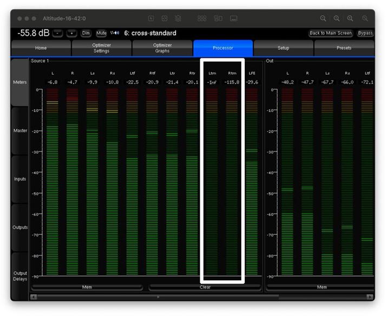Click the Rtf peak value -20.9
The height and width of the screenshot is (316, 387).
(152, 82)
